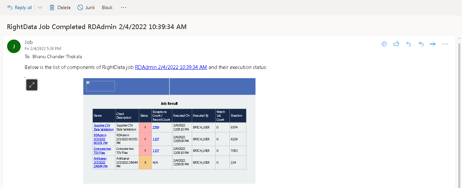Open the 2799 exceptions count link
This screenshot has width=462, height=188.
[156, 127]
